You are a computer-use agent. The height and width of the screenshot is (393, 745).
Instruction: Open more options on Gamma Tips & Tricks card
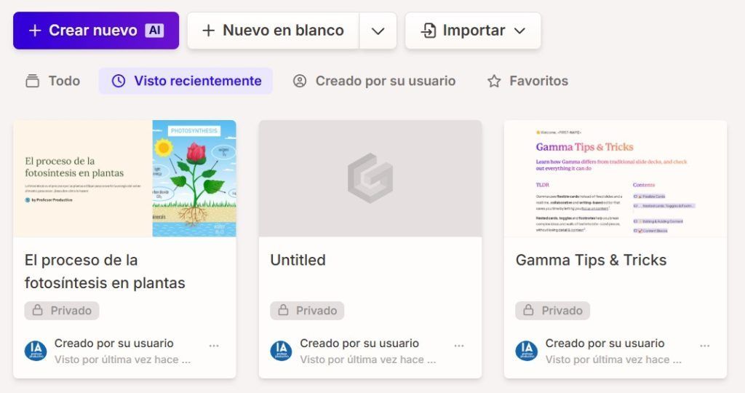coord(704,346)
